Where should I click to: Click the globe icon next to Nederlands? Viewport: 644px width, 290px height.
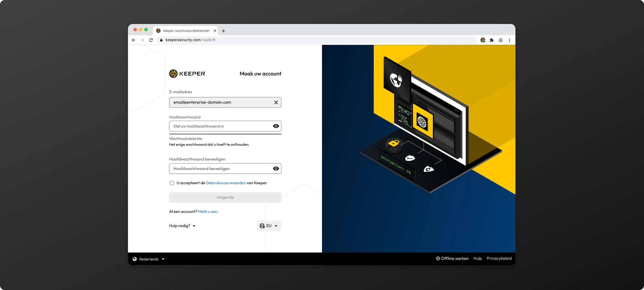point(135,259)
